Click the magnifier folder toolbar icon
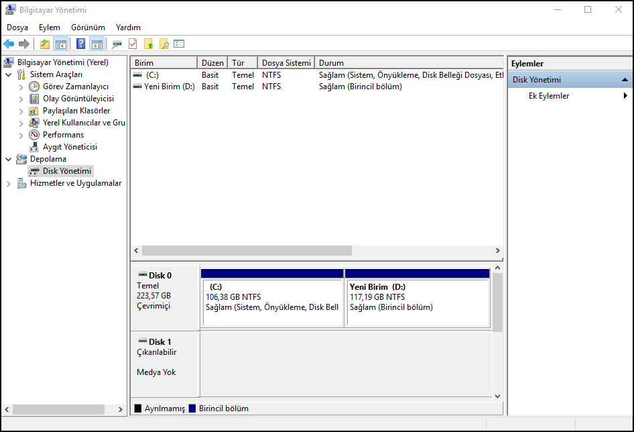This screenshot has width=634, height=432. 164,44
